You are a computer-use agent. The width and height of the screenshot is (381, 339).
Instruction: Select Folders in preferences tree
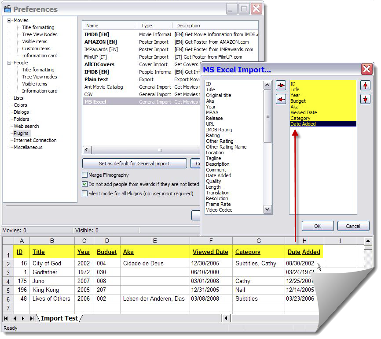pyautogui.click(x=22, y=119)
